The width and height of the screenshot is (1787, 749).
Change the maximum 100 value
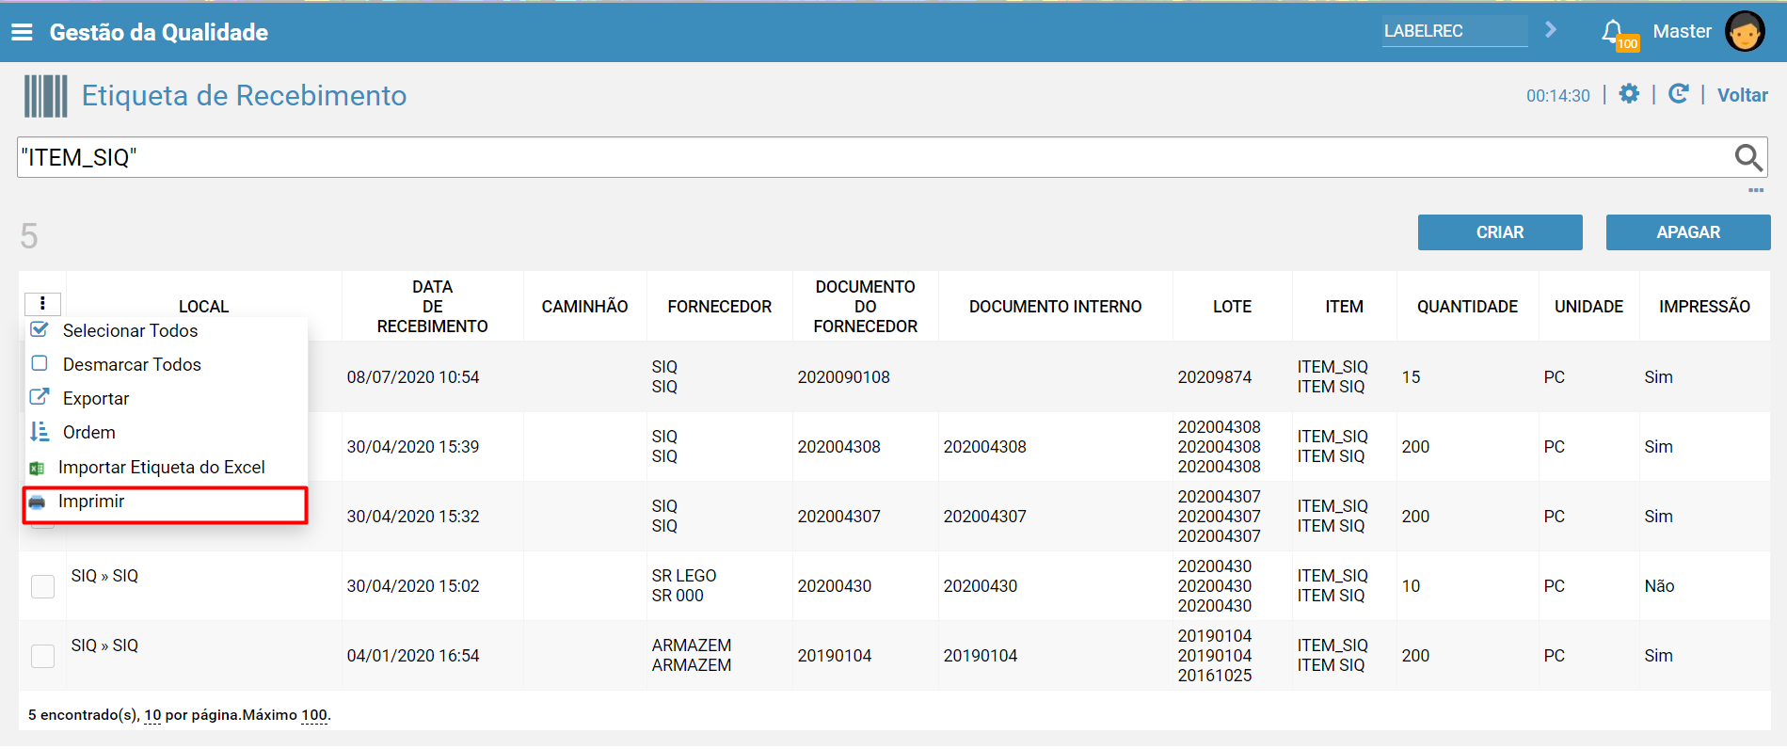tap(314, 715)
